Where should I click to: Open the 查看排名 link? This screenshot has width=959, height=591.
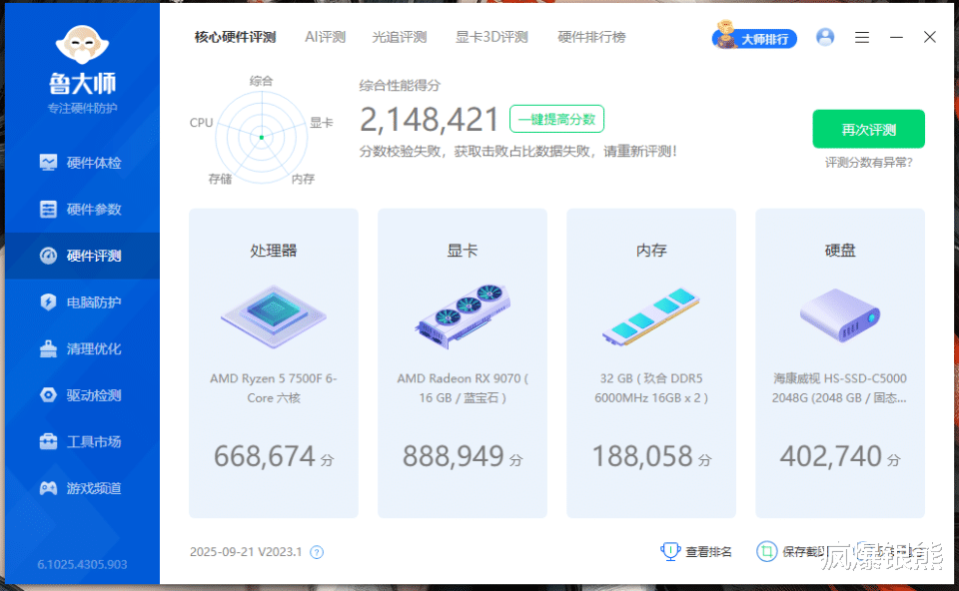pyautogui.click(x=708, y=552)
